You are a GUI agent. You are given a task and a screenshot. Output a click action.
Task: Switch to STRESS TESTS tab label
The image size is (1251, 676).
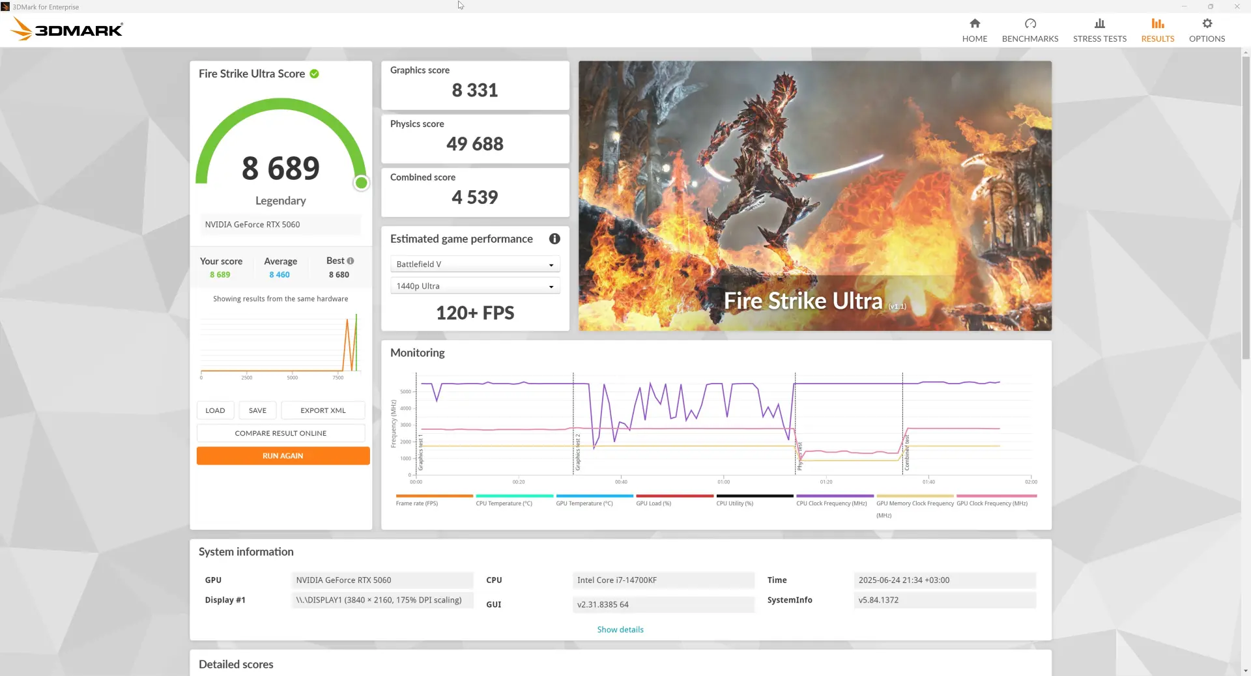point(1100,39)
